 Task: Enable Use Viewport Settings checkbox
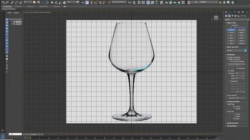point(229,61)
